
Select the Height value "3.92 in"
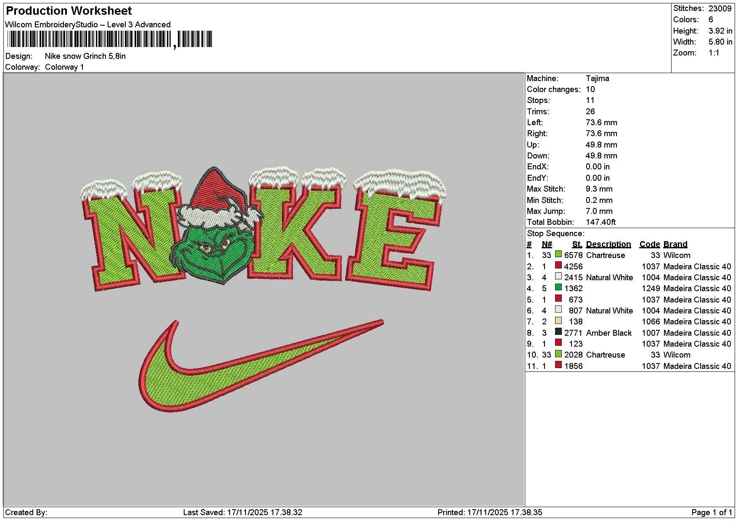click(x=720, y=31)
